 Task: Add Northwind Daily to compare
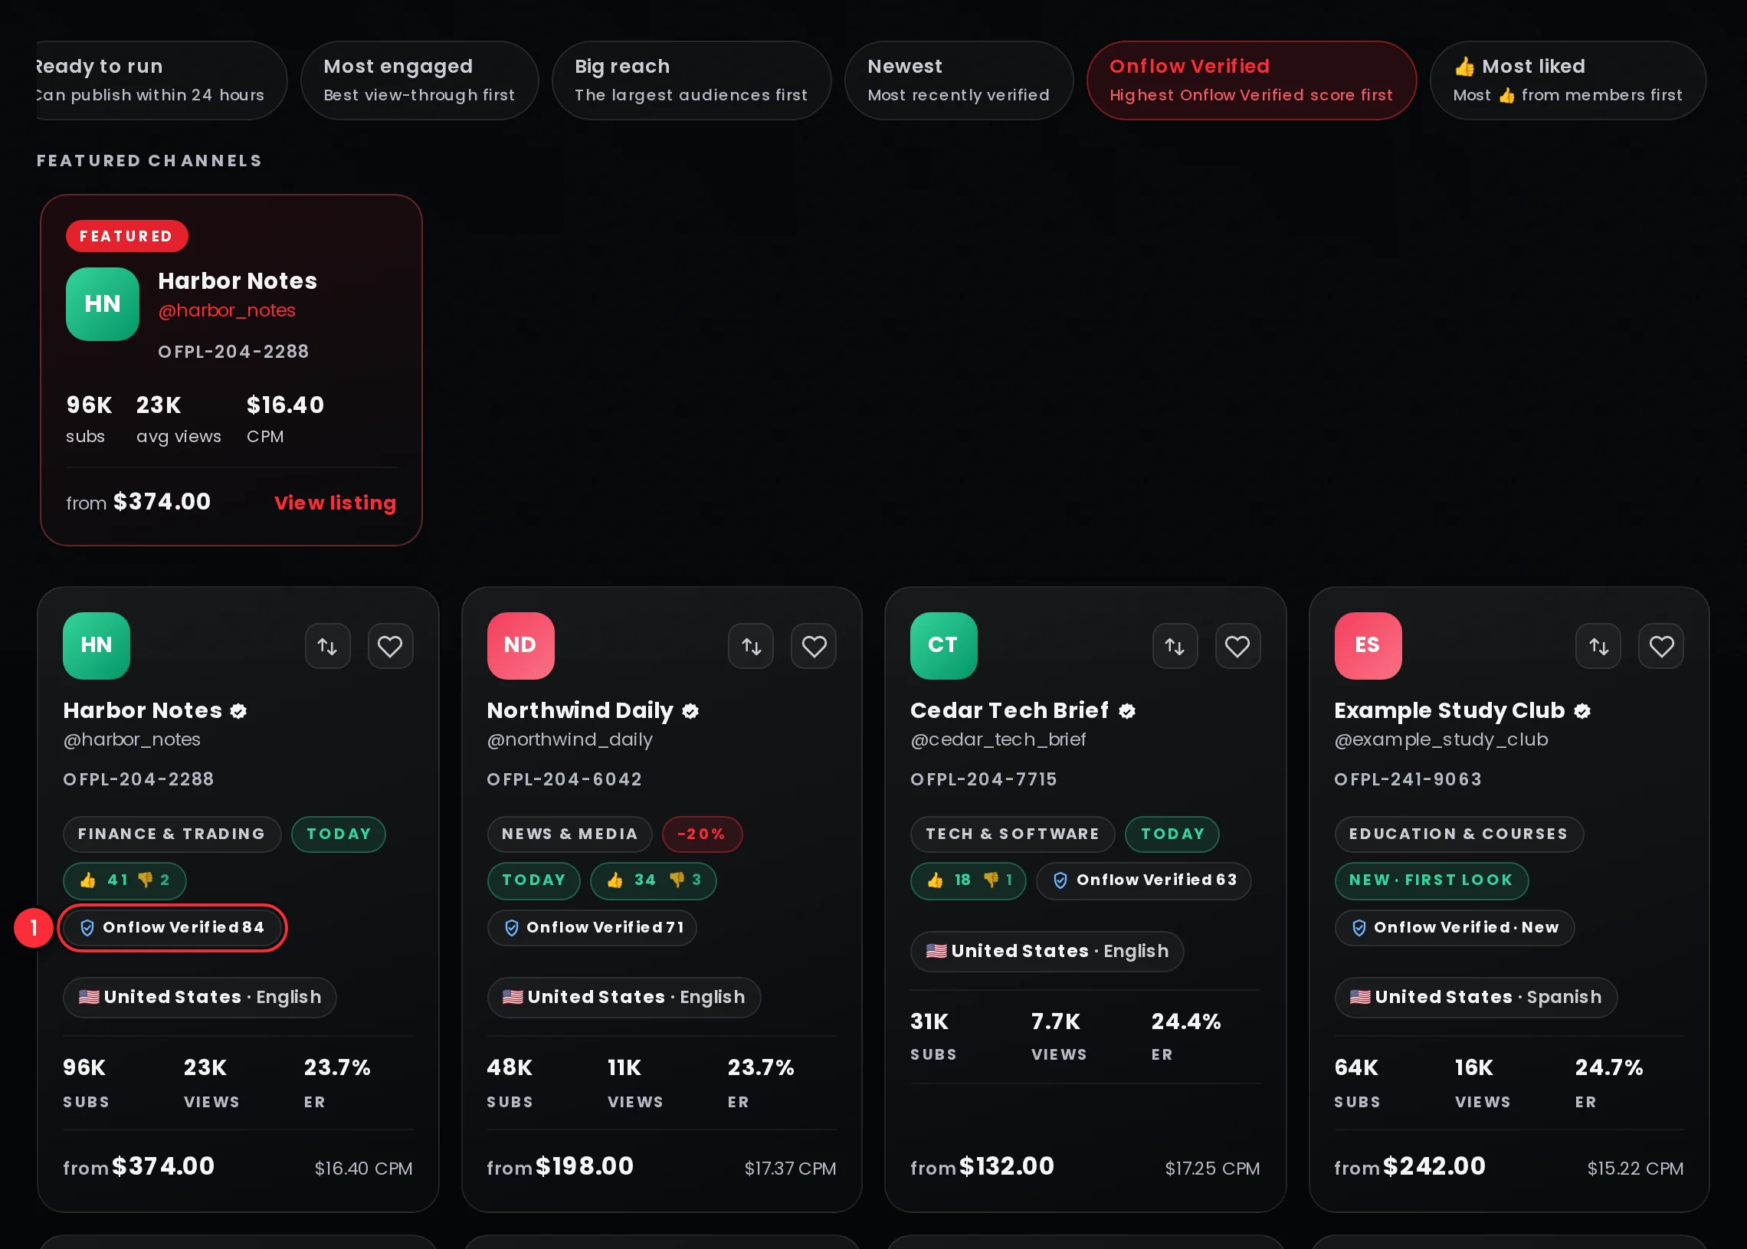pyautogui.click(x=751, y=646)
